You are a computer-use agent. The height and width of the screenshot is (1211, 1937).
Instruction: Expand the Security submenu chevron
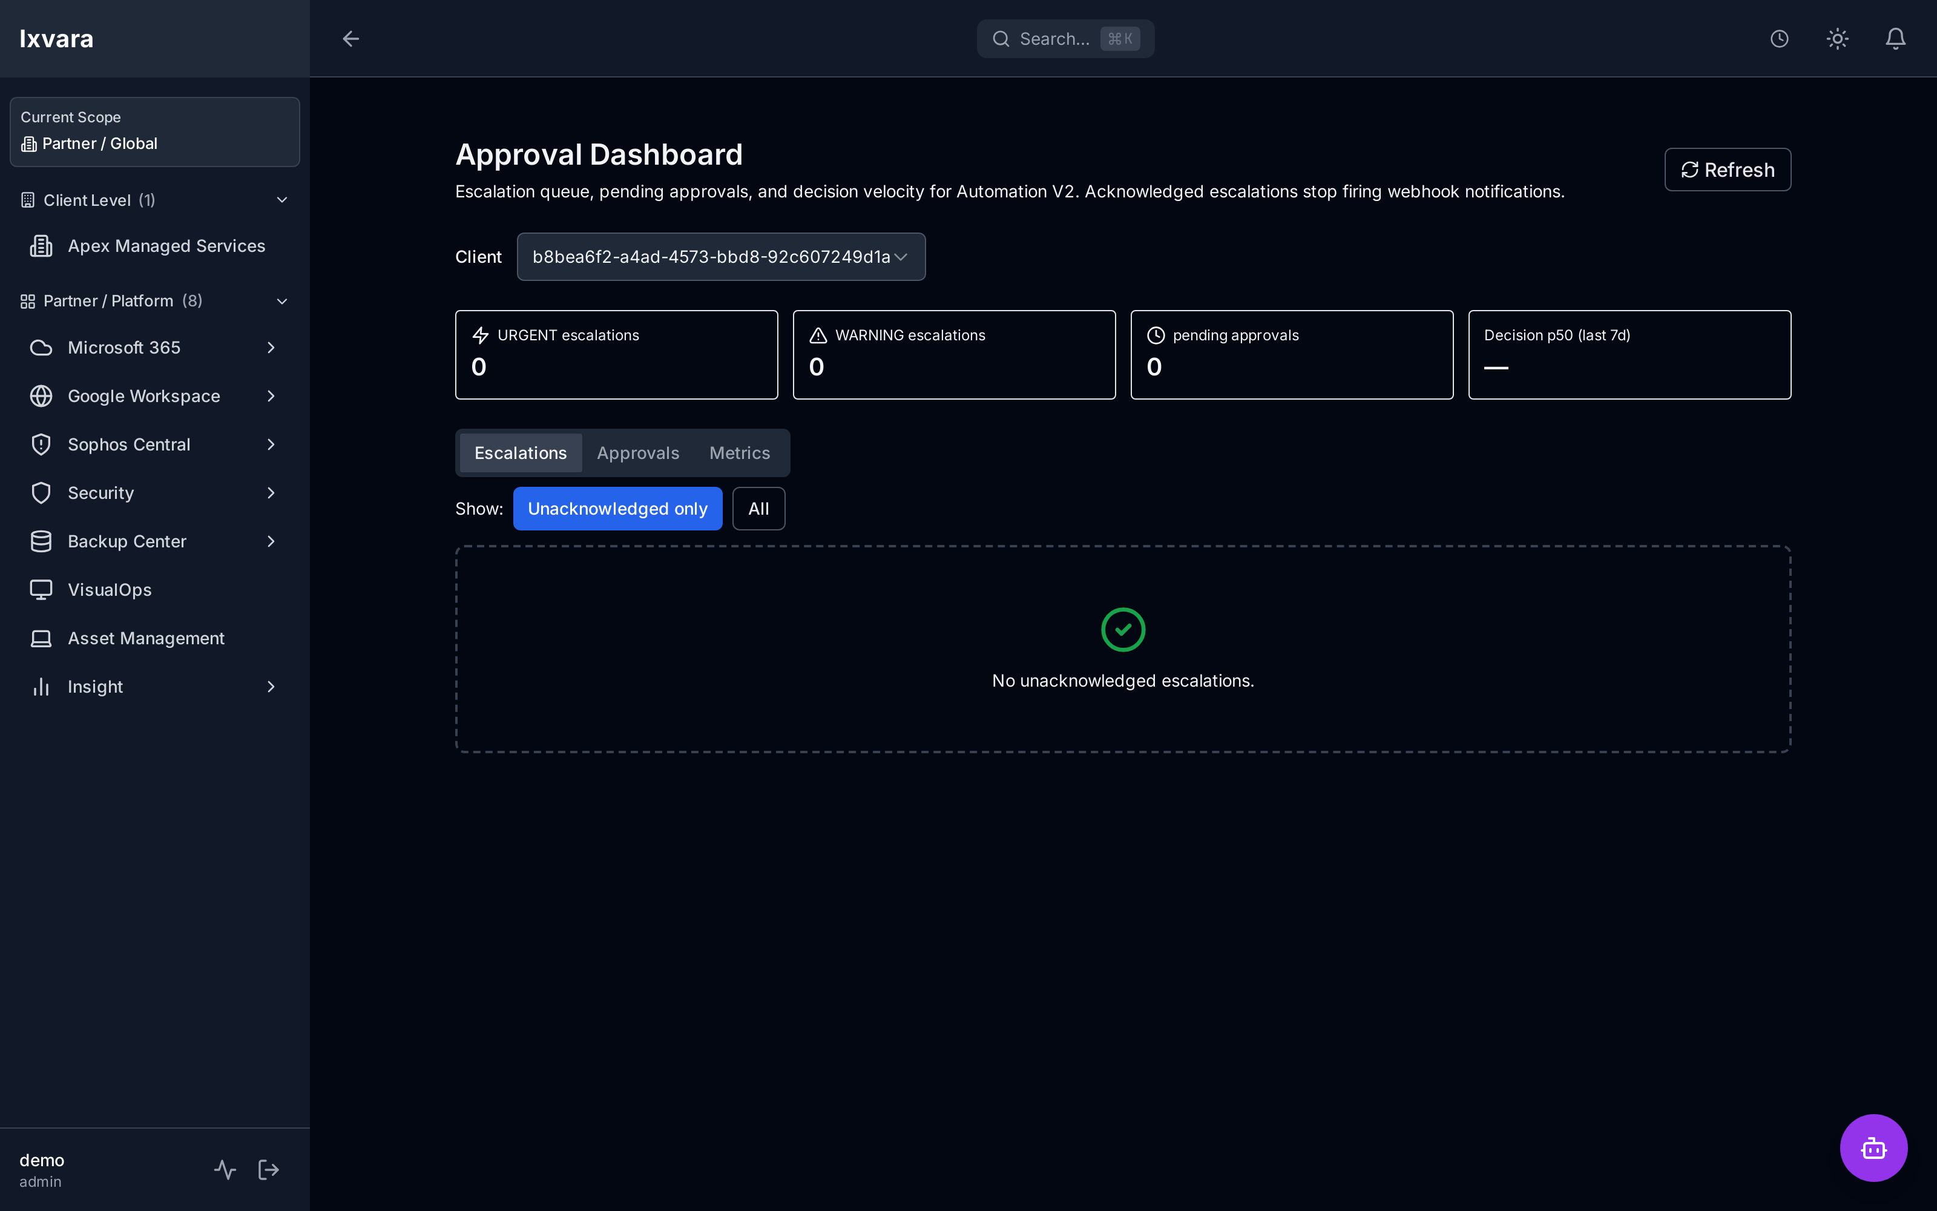(x=271, y=492)
